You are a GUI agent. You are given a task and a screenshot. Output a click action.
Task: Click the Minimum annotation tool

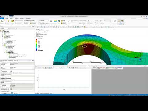point(64,23)
